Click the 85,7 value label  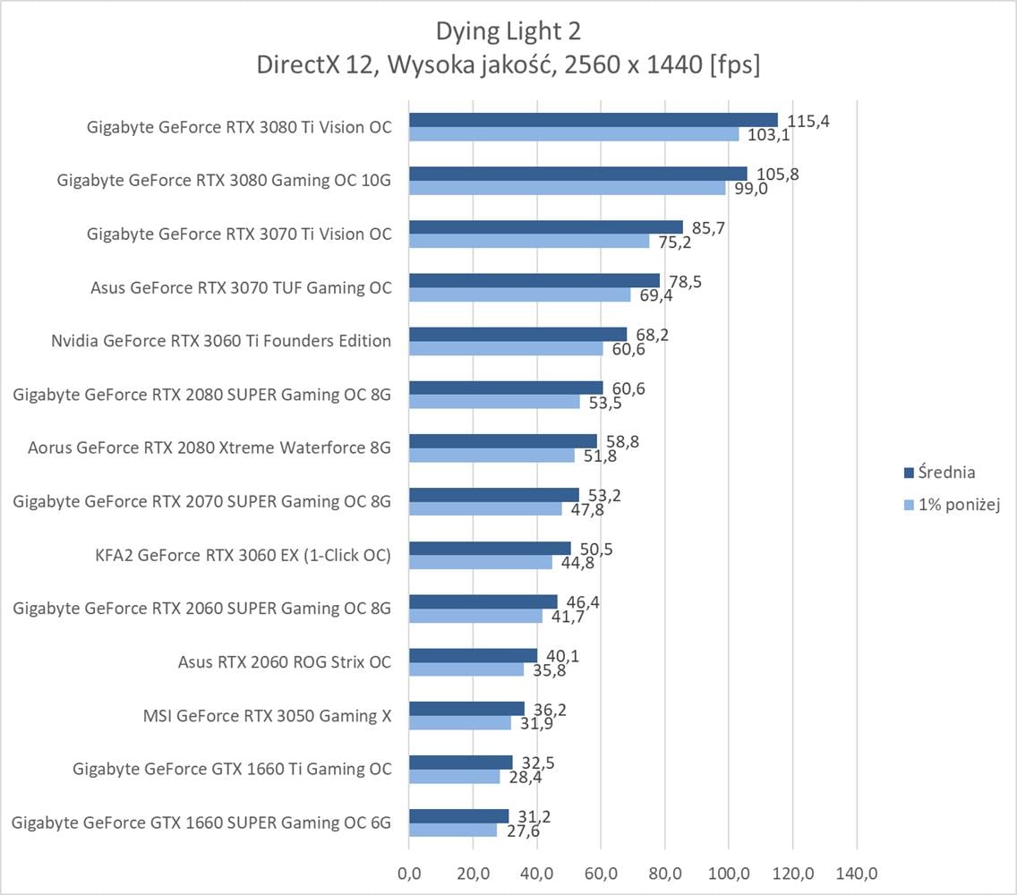point(707,228)
